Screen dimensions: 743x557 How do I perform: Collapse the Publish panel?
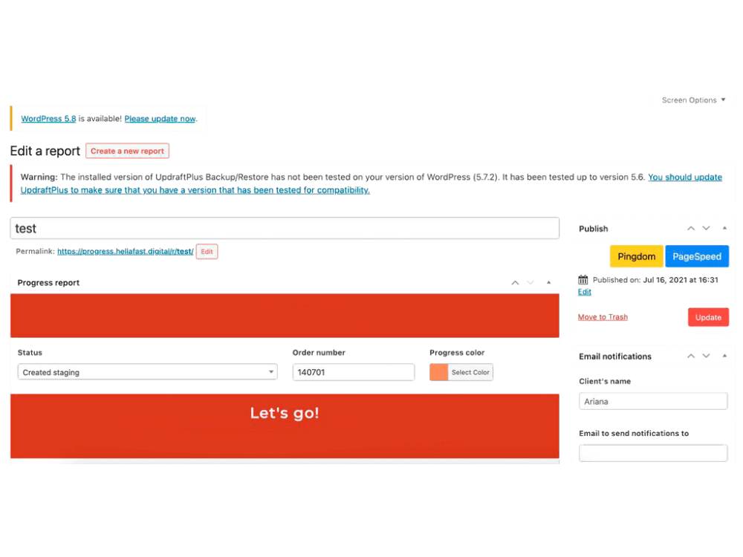pos(724,228)
